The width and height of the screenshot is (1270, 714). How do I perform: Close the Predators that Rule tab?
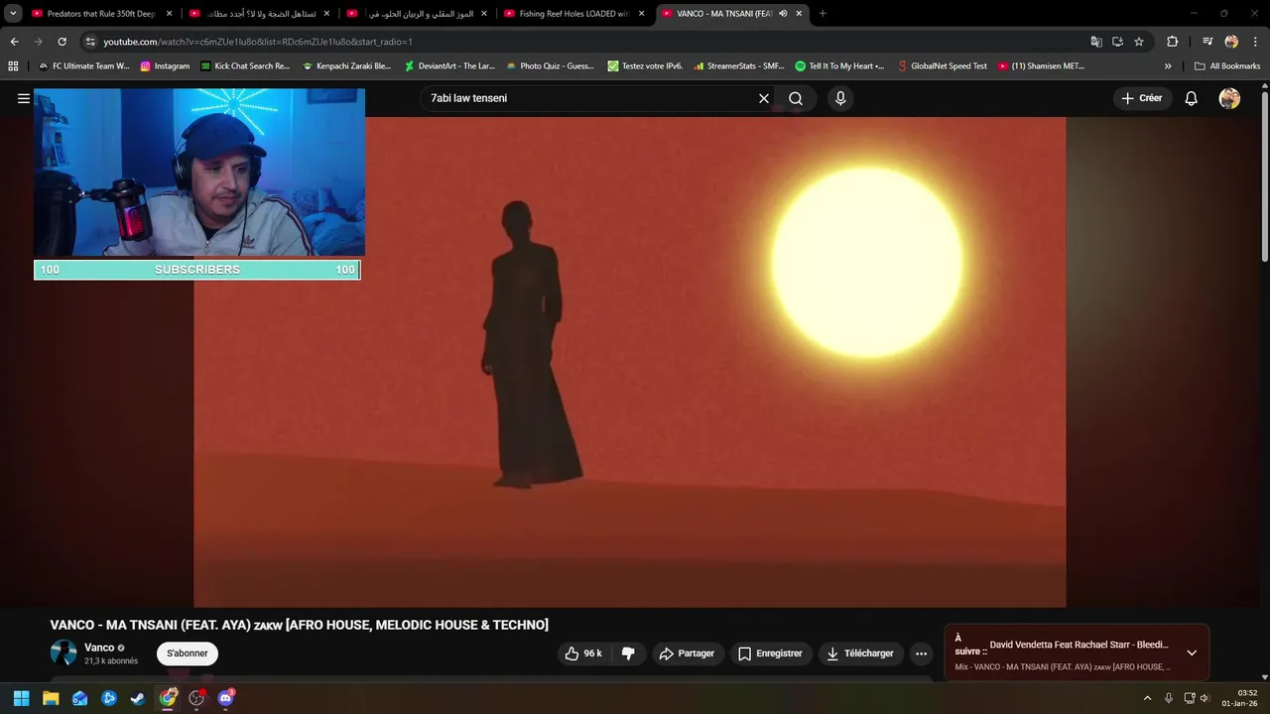(x=169, y=14)
